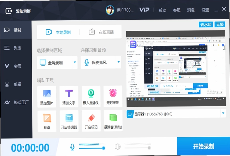Open 会员 membership section in sidebar
Screen dimensions: 230x156
point(16,66)
